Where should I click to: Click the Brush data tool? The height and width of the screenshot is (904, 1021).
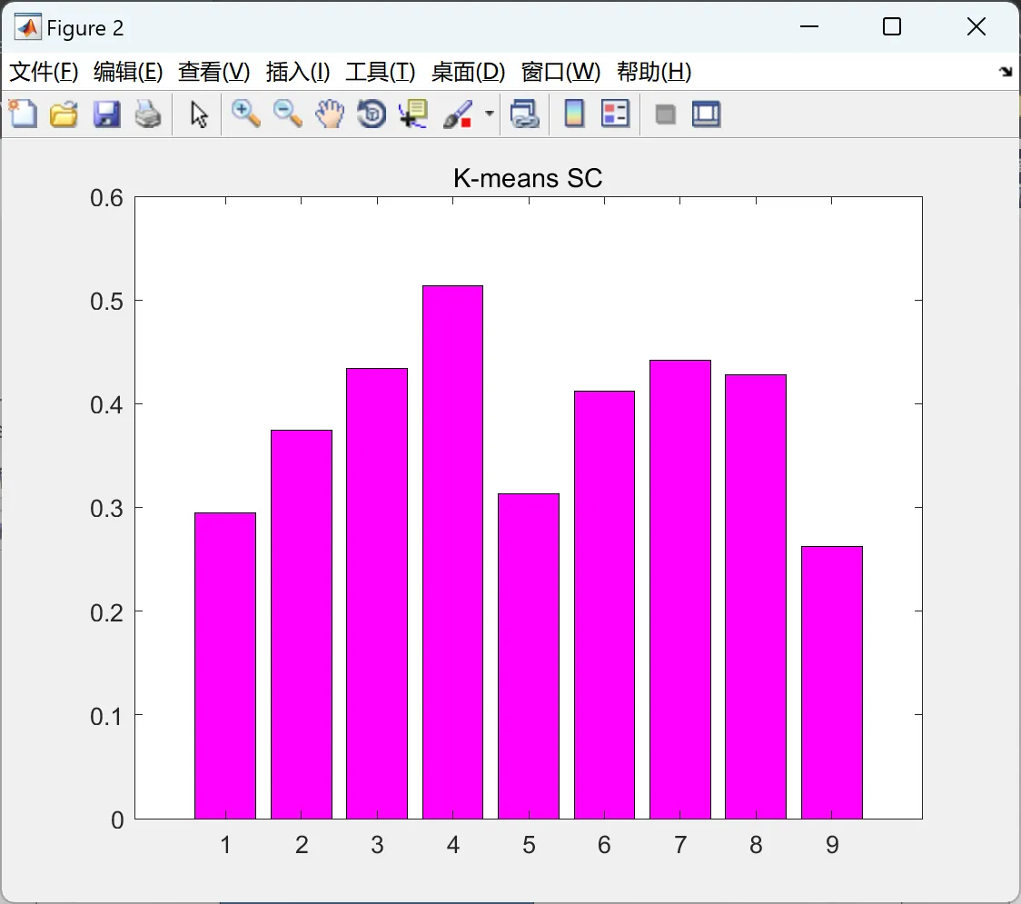458,114
